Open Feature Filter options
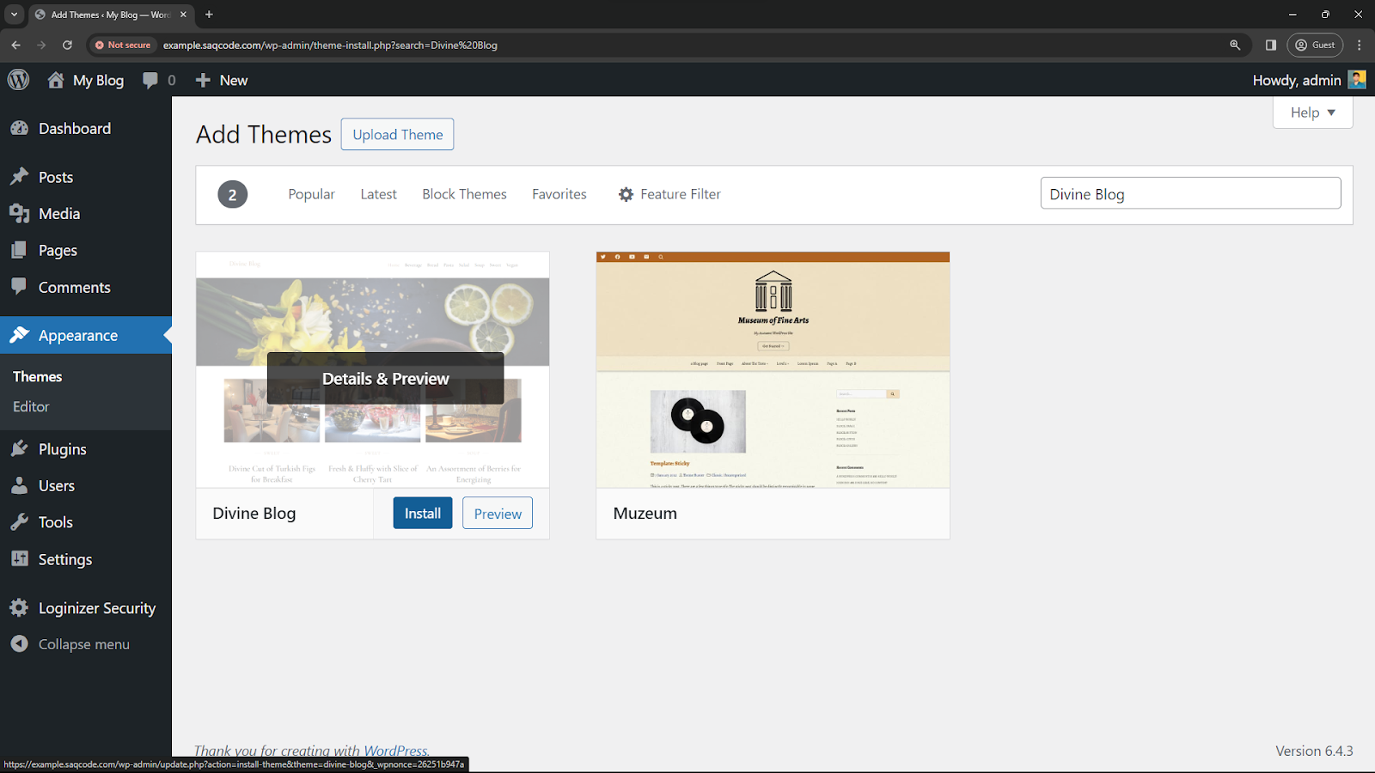The width and height of the screenshot is (1375, 773). click(x=669, y=194)
